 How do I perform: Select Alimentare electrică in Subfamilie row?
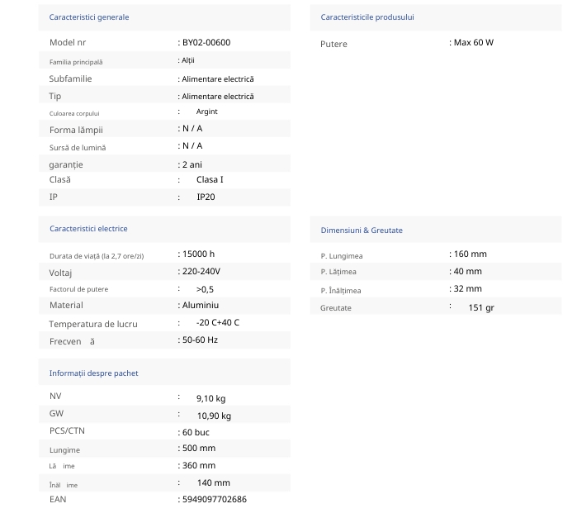tap(218, 79)
